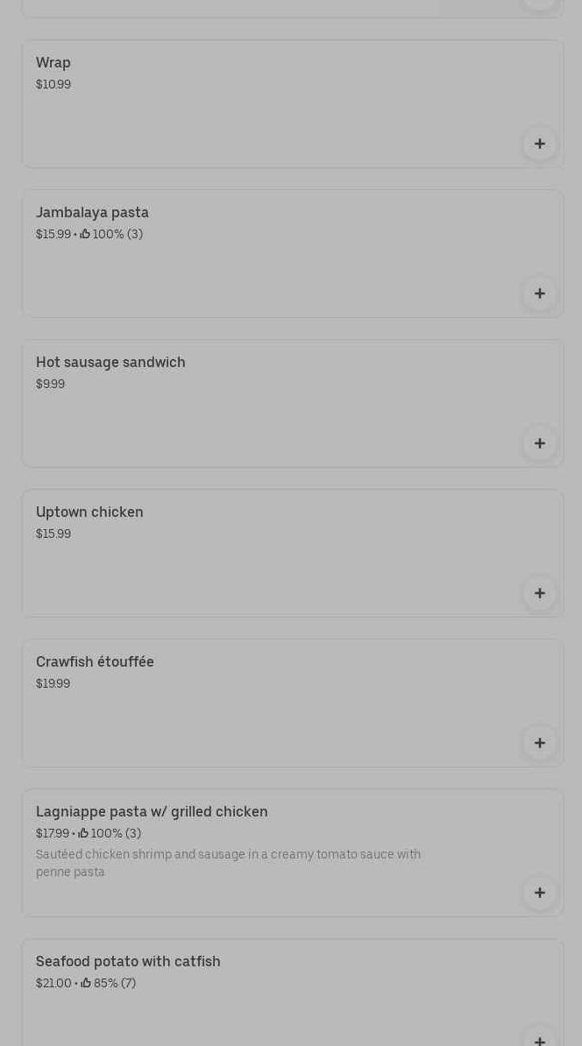Image resolution: width=582 pixels, height=1046 pixels.
Task: Add Crawfish étouffée to the cart
Action: tap(539, 743)
